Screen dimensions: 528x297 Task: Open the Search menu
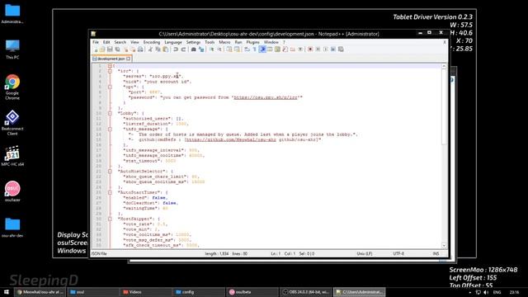click(x=120, y=42)
